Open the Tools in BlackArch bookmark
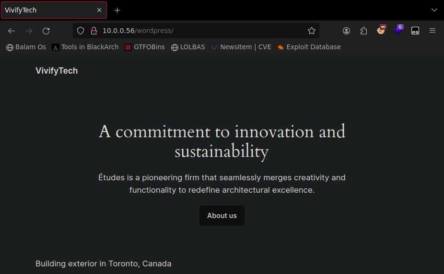The height and width of the screenshot is (274, 444). pos(85,47)
